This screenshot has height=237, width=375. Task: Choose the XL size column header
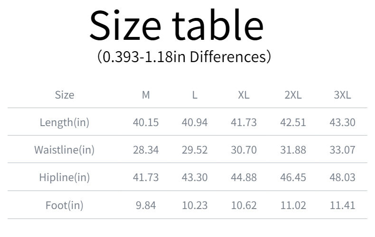pos(244,95)
